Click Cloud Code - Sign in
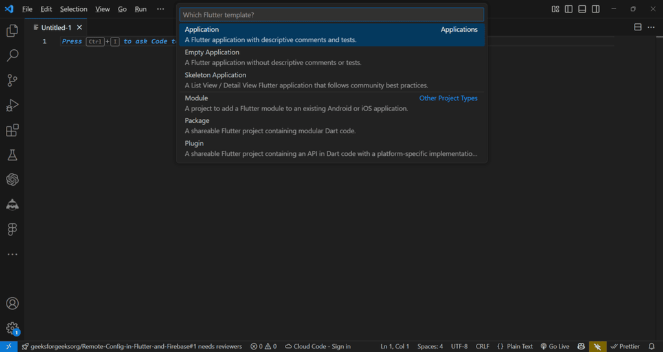This screenshot has width=663, height=352. tap(317, 347)
